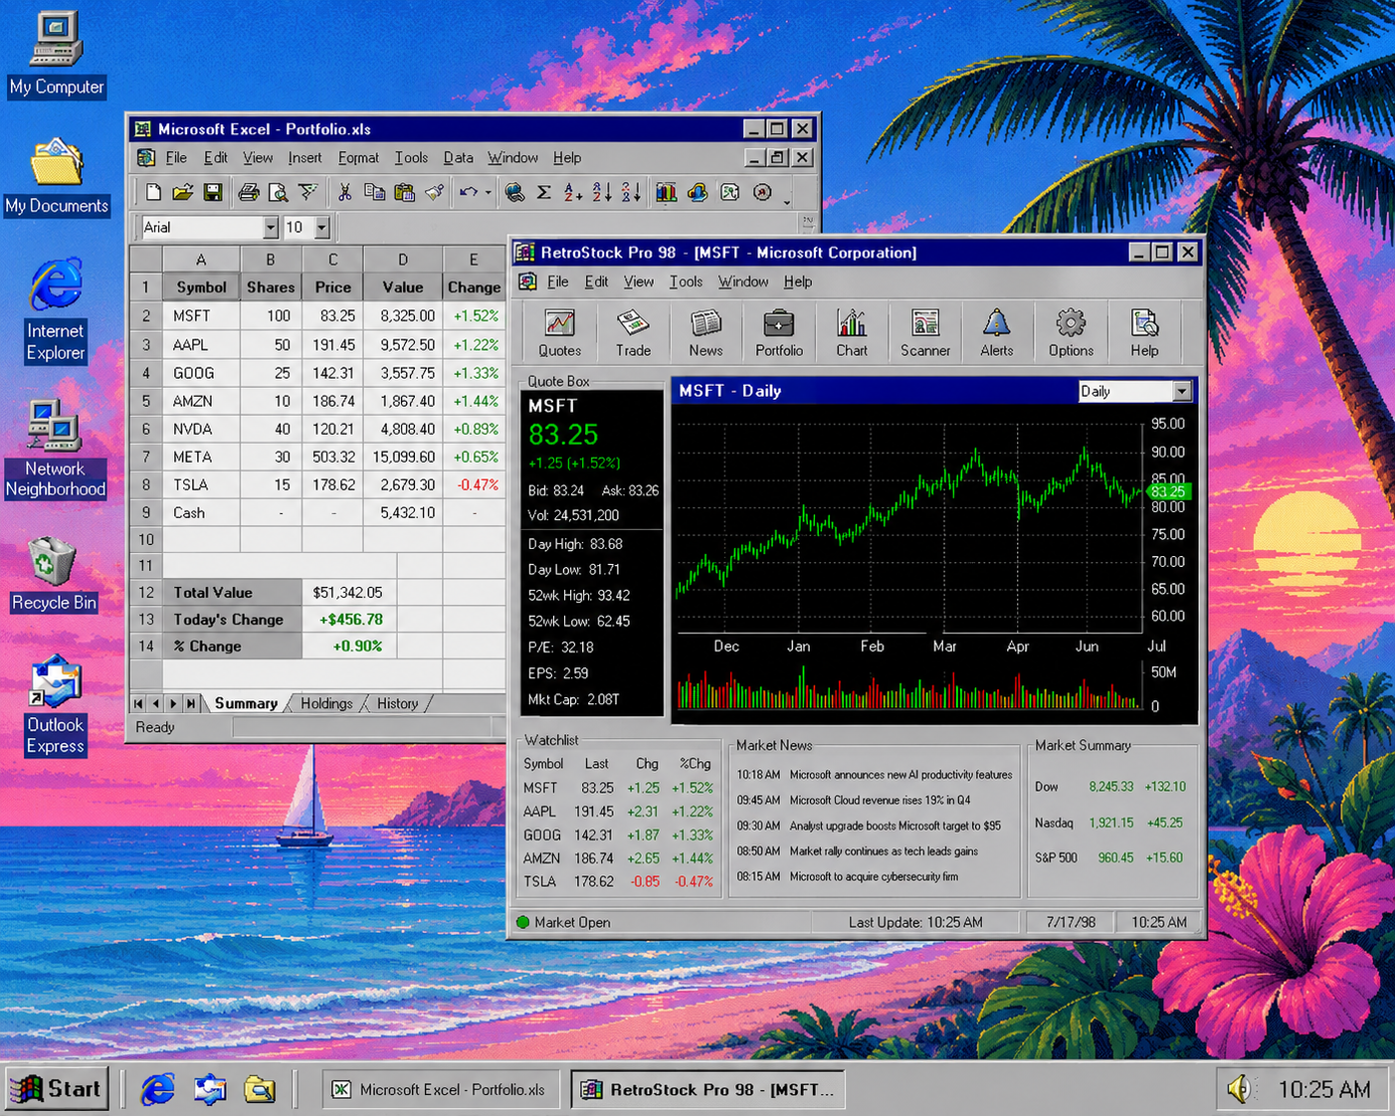
Task: Click the Open folder icon in Excel
Action: tap(183, 192)
